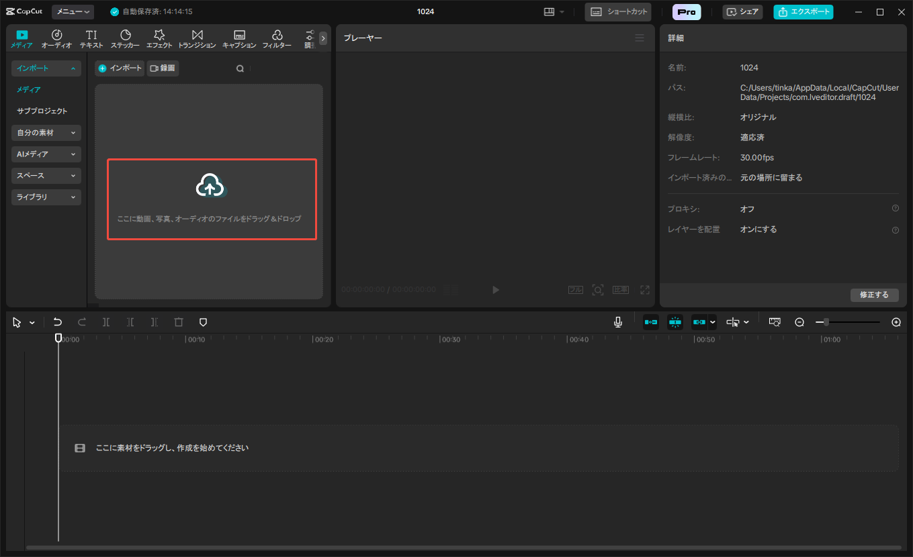Expand the AIメディア section
The height and width of the screenshot is (557, 913).
pos(46,154)
